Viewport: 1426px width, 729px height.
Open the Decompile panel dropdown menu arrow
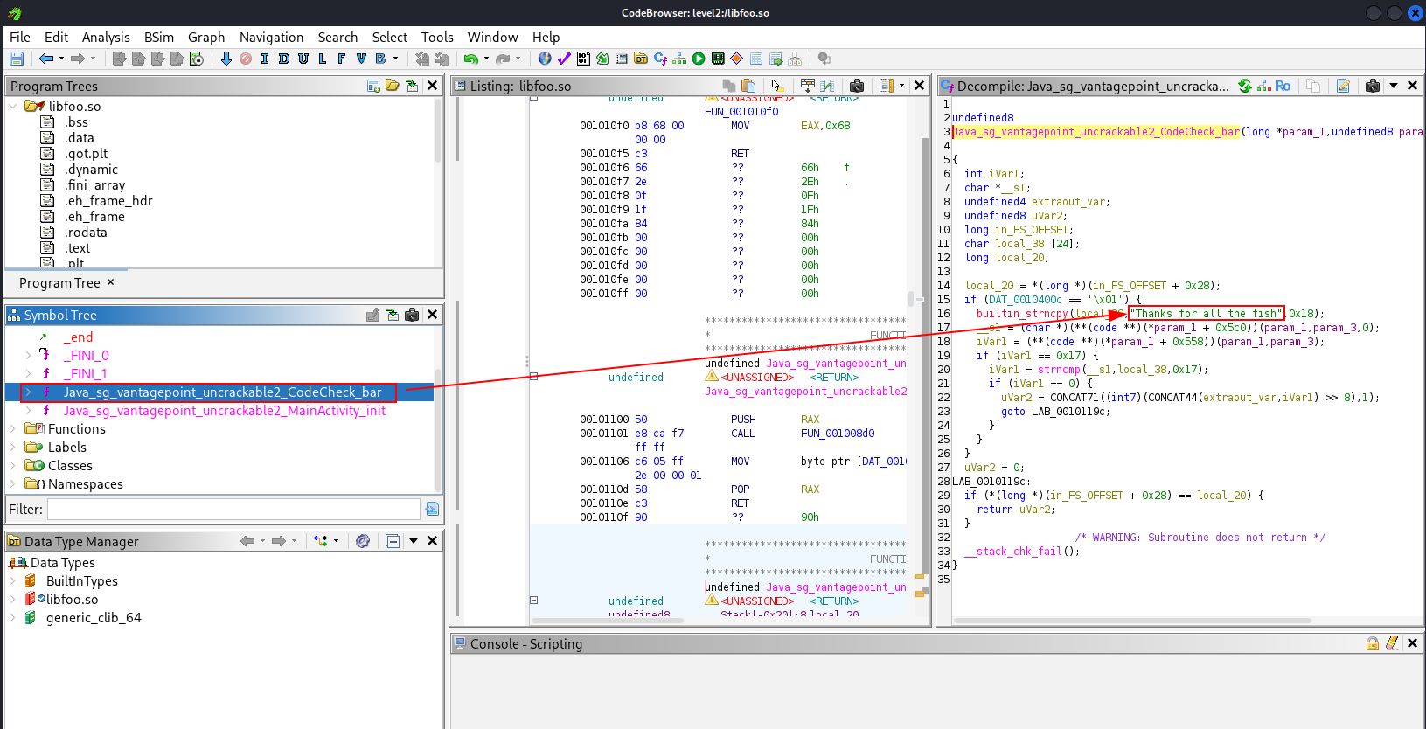coord(1394,86)
